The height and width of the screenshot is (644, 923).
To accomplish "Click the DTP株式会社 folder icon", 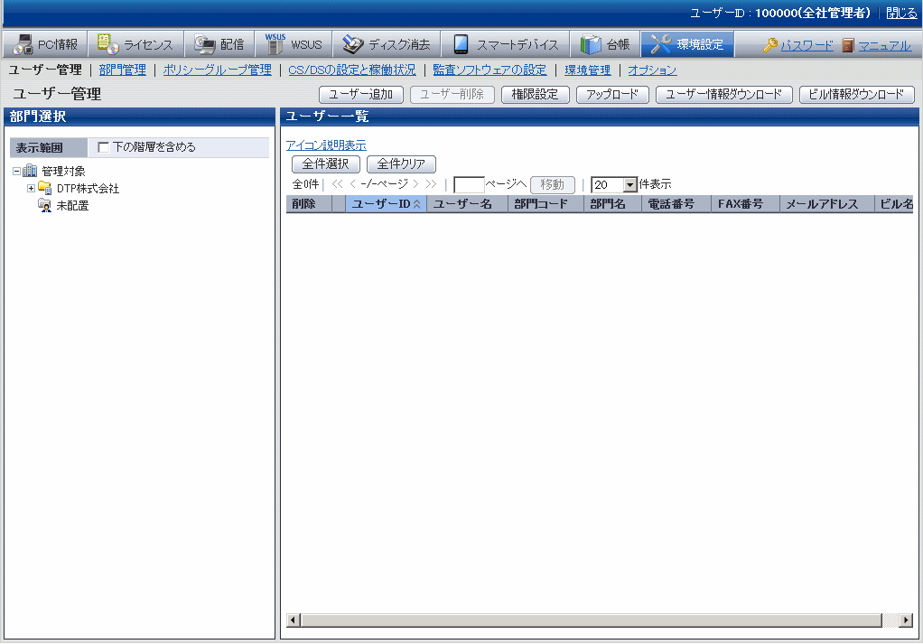I will 45,189.
